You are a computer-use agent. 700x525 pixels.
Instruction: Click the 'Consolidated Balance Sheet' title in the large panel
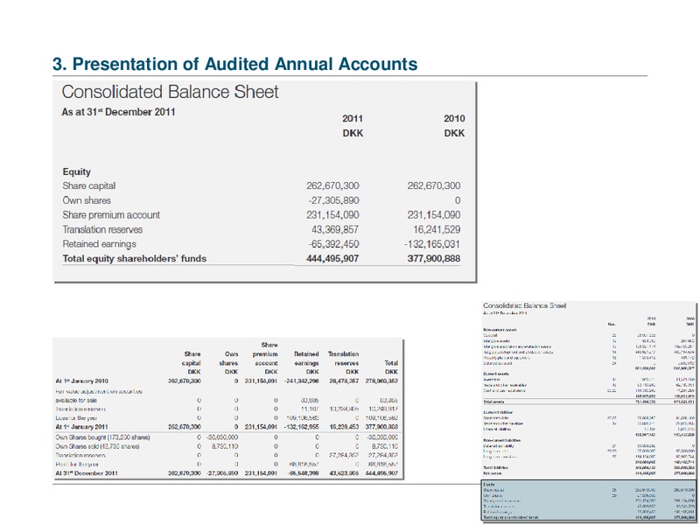pyautogui.click(x=170, y=92)
